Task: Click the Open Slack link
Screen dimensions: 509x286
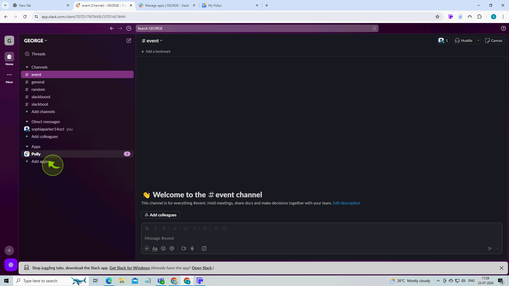Action: tap(202, 268)
